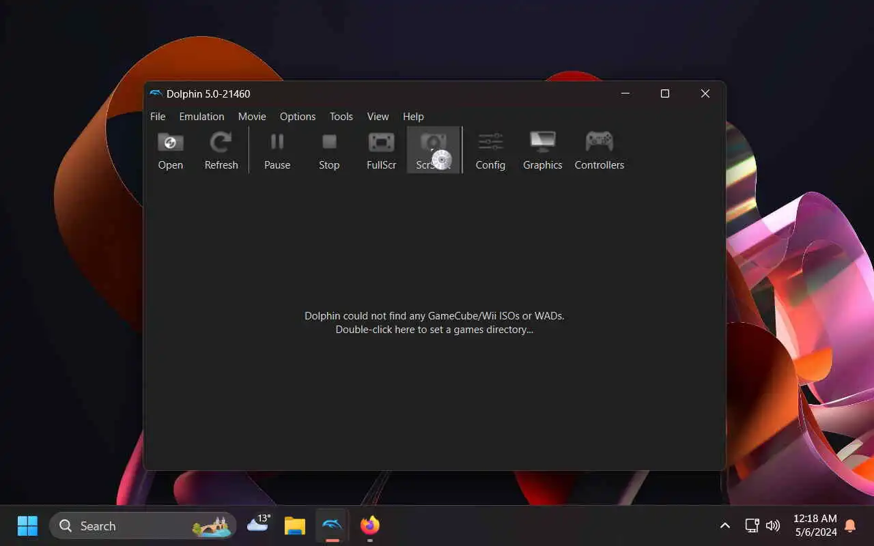Viewport: 874px width, 546px height.
Task: Open the Movie menu
Action: click(x=252, y=117)
